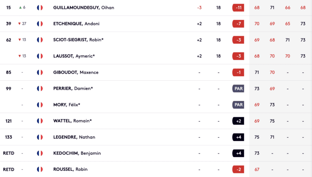The image size is (312, 177).
Task: Click the round 3 score 65 for ETCHENIQUE
Action: point(288,23)
